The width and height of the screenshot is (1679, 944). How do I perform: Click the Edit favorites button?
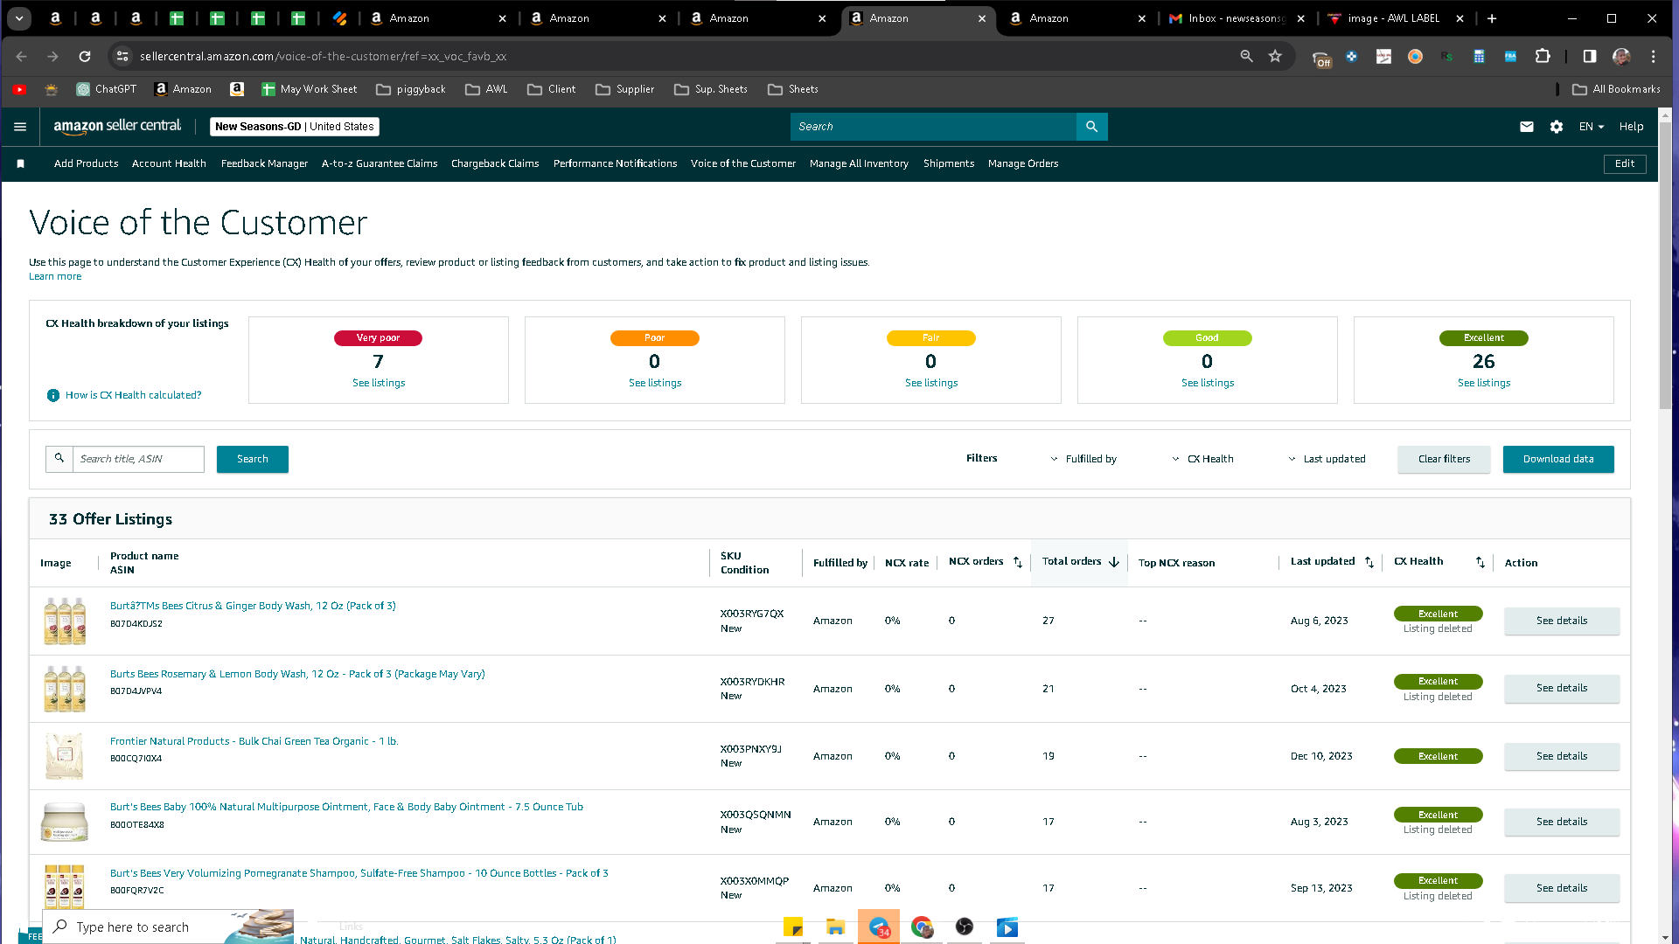point(1625,163)
